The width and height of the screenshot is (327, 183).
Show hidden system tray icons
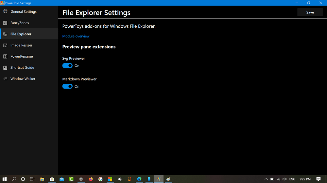pos(266,179)
